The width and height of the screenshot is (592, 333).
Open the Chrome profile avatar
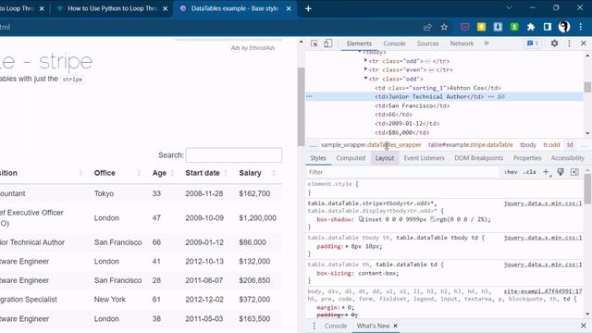pos(564,27)
